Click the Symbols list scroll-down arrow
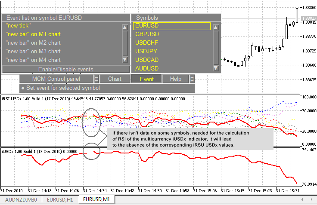Image resolution: width=317 pixels, height=205 pixels. pos(216,68)
